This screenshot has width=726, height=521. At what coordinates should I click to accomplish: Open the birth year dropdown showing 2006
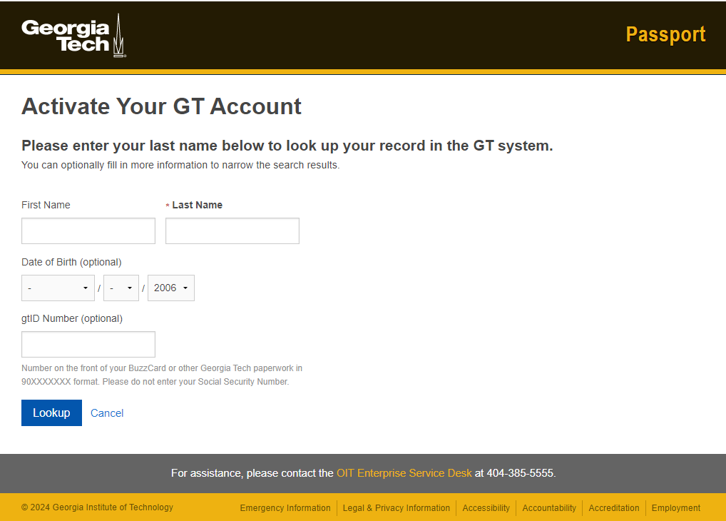click(x=171, y=288)
